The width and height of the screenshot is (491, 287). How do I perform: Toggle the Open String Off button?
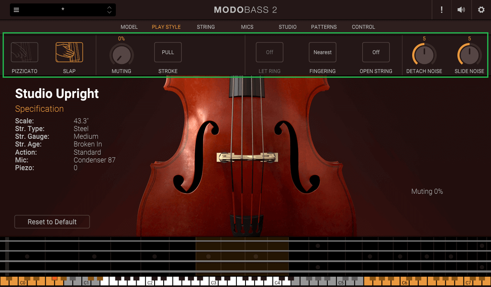pyautogui.click(x=376, y=52)
